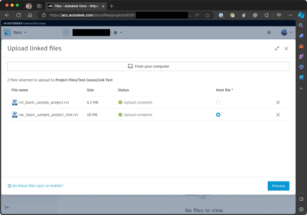This screenshot has width=307, height=215.
Task: Open the sidebar Search icon
Action: pos(301,26)
